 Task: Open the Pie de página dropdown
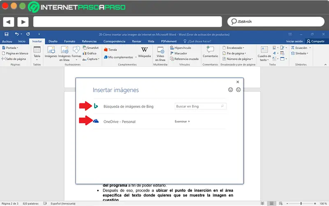coord(234,54)
